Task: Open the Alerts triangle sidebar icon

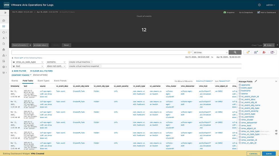Action: pyautogui.click(x=4, y=38)
